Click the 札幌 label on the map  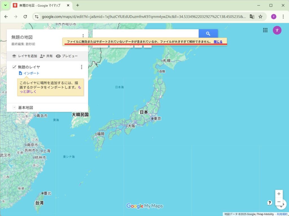coord(167,60)
